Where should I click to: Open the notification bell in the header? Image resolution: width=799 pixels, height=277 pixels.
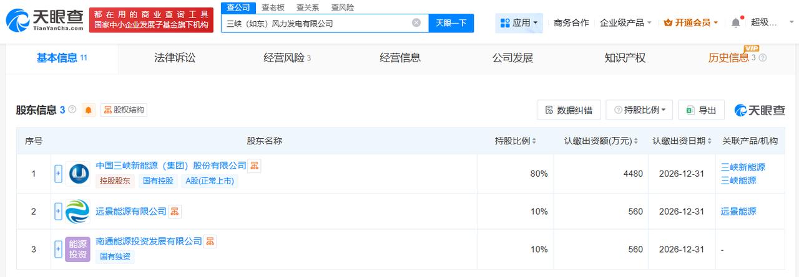coord(736,23)
